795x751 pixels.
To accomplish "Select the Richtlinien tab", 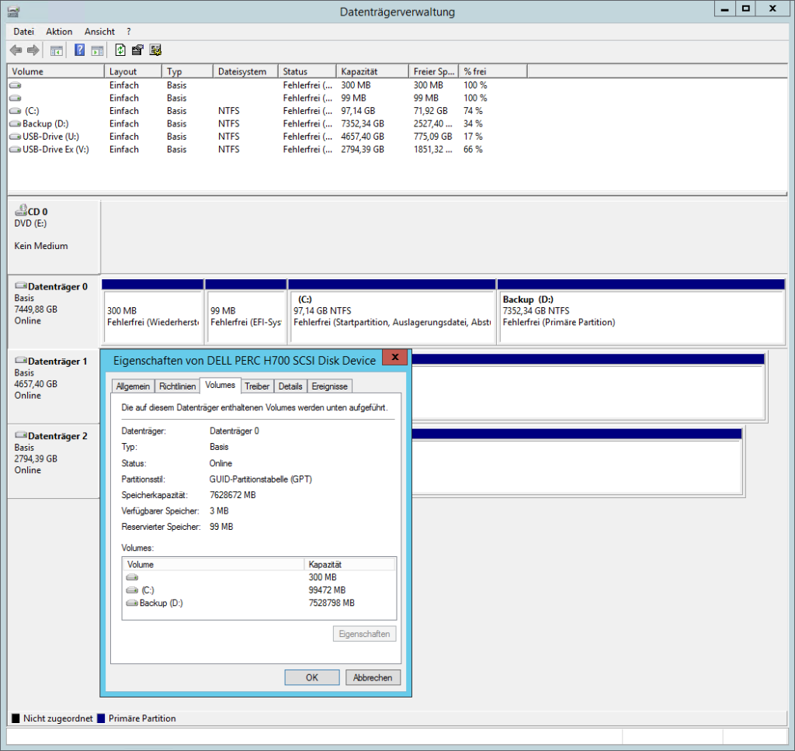I will (177, 386).
